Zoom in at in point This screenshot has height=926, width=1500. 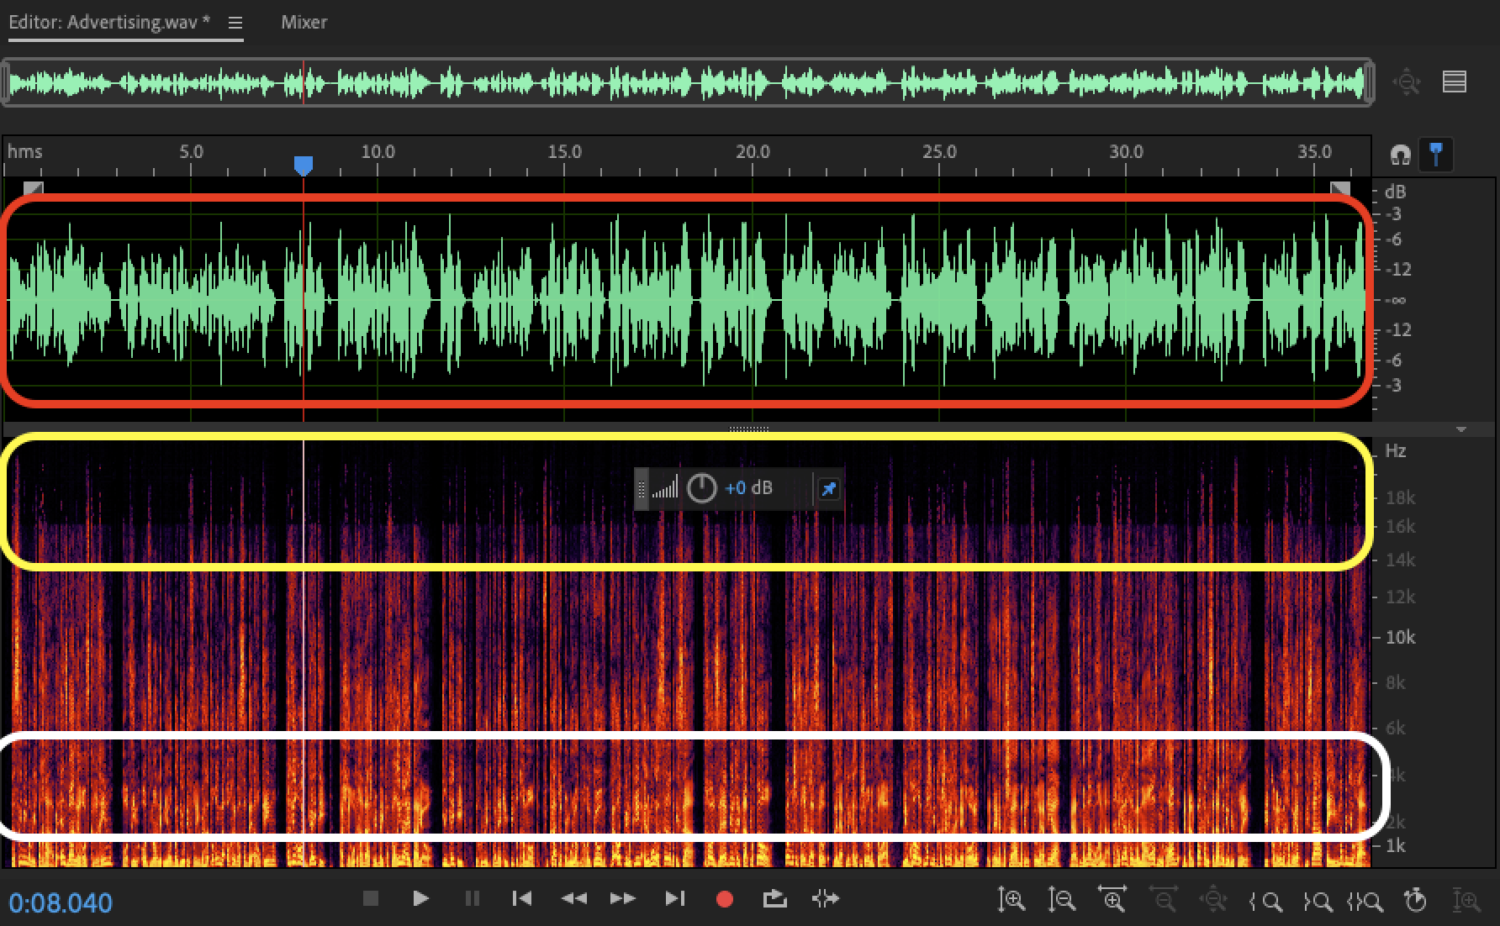pos(1266,902)
